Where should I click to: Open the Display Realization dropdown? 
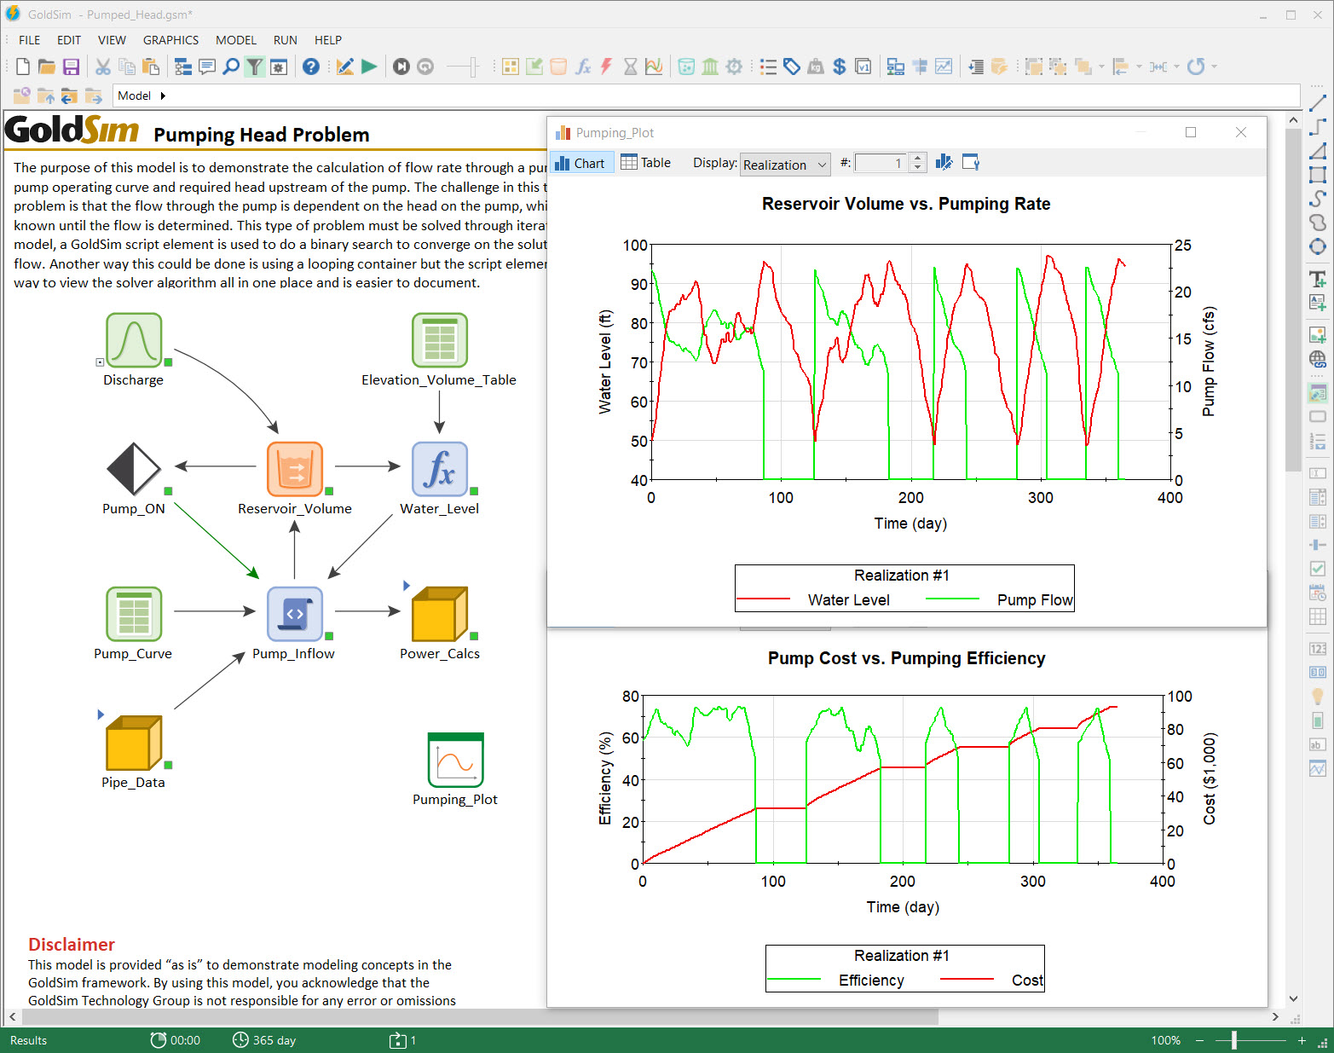coord(785,165)
